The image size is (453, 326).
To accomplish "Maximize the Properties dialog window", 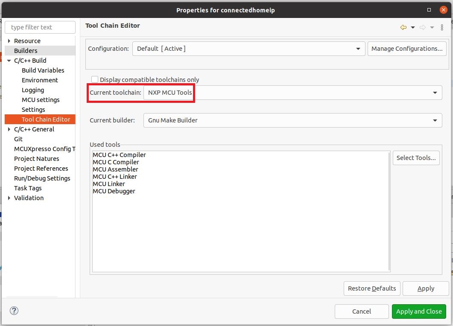I will (429, 10).
